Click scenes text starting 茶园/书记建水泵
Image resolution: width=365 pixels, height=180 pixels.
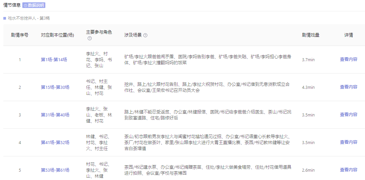[x=208, y=170]
